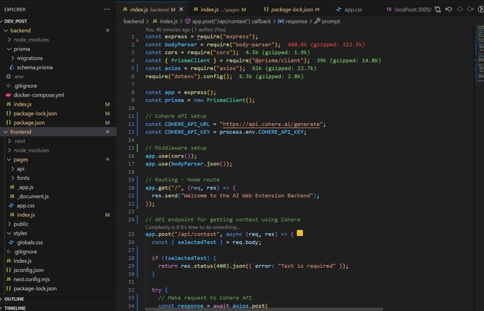Open index.js inside the pages folder
This screenshot has width=484, height=311.
coord(26,215)
